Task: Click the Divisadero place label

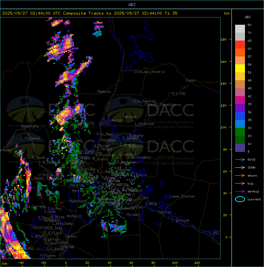Action: (141, 157)
